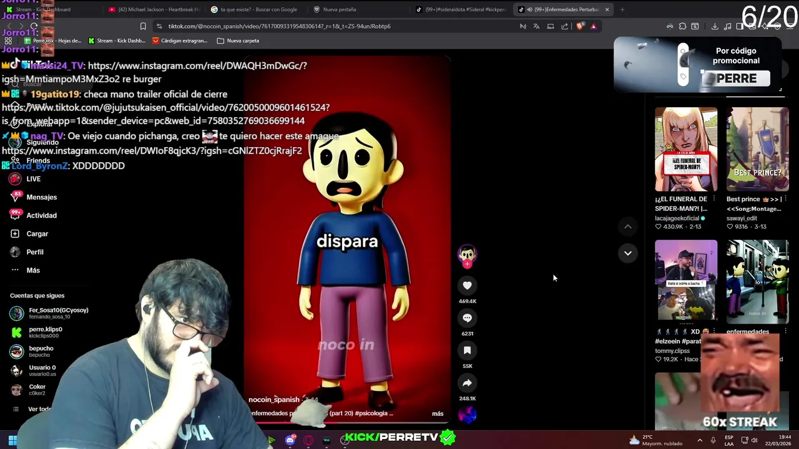The width and height of the screenshot is (799, 449).
Task: Open the spinning sound disc icon
Action: 467,414
